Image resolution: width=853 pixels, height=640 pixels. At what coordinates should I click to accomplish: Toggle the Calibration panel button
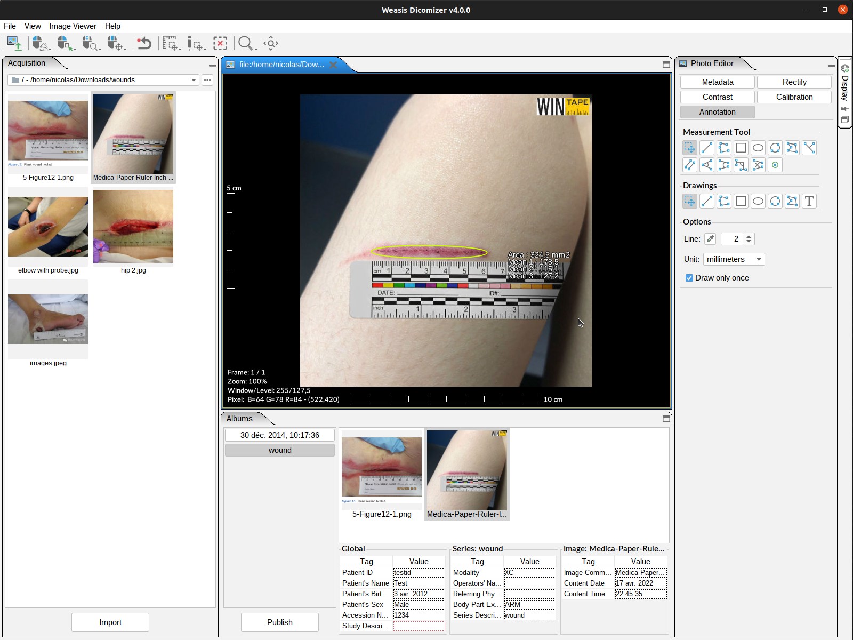[x=794, y=97]
